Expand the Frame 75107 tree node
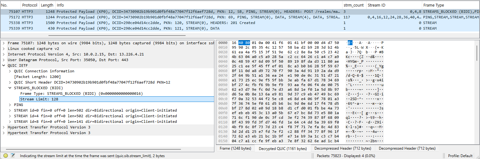480x159 pixels. (x=3, y=43)
